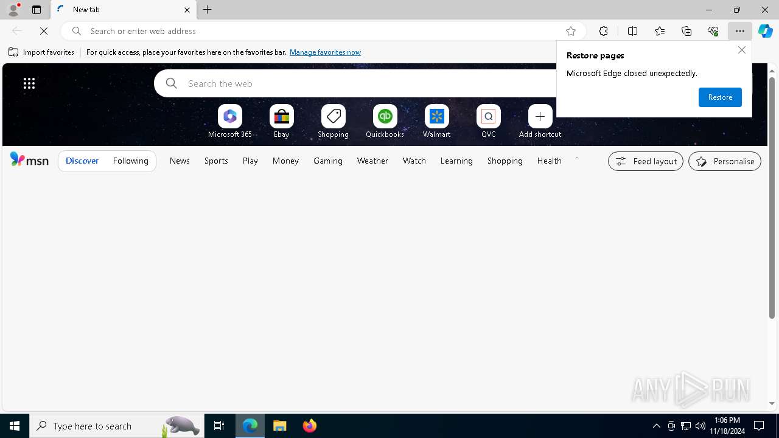The height and width of the screenshot is (438, 779).
Task: Open File Explorer from taskbar
Action: tap(280, 426)
